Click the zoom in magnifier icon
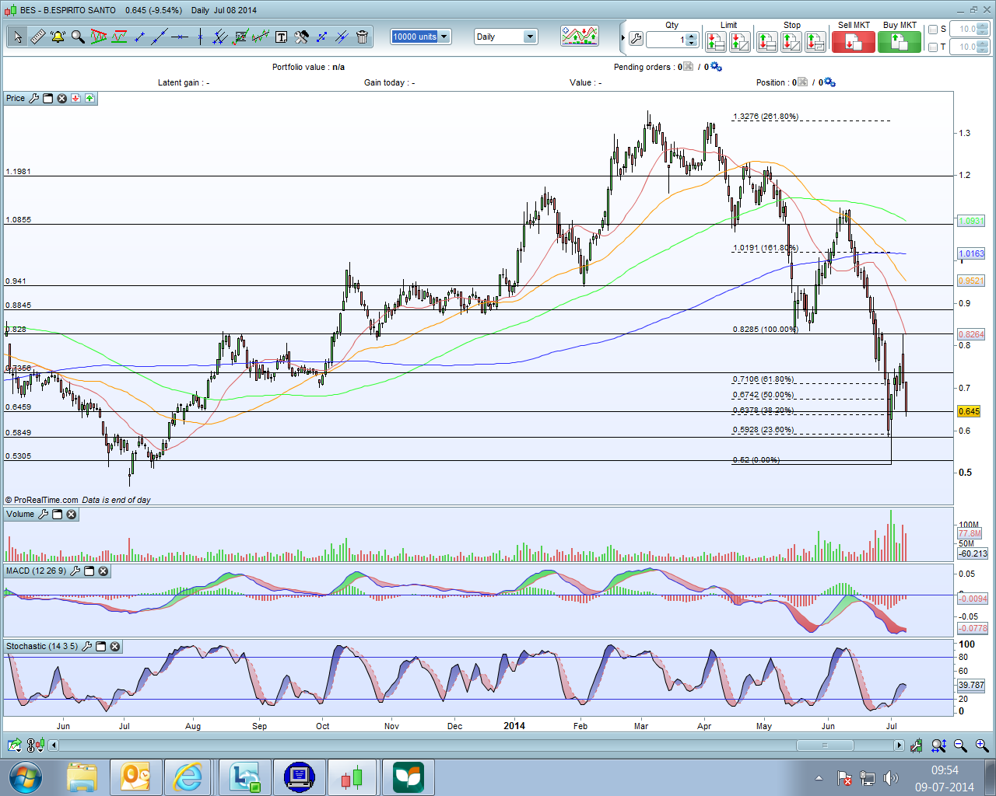This screenshot has width=996, height=796. click(x=982, y=745)
